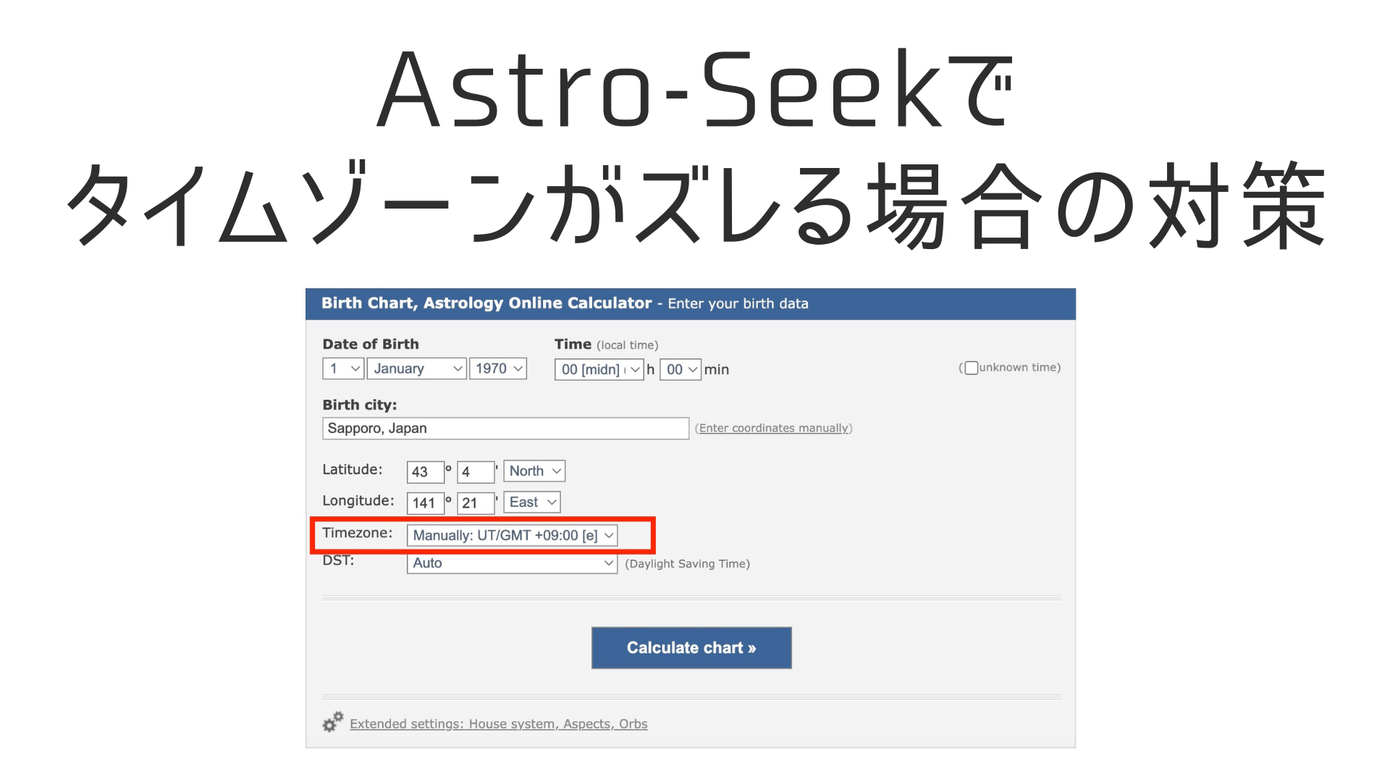Open Enter coordinates manually link
Screen dimensions: 1390x782
point(773,428)
